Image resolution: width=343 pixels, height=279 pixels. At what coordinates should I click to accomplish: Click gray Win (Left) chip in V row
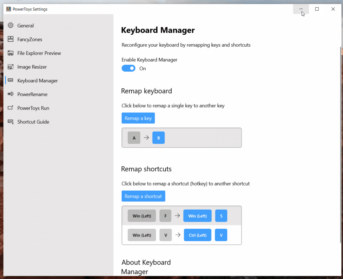[x=142, y=235]
